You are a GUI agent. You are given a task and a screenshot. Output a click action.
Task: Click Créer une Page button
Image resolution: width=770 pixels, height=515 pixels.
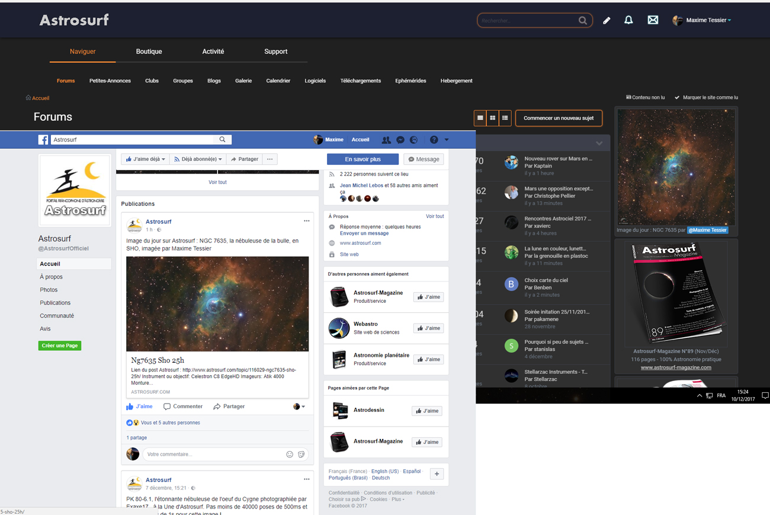(60, 346)
